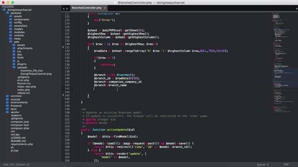Click the modules folder icon
Viewport: 298px width, 167px height.
(x=10, y=32)
